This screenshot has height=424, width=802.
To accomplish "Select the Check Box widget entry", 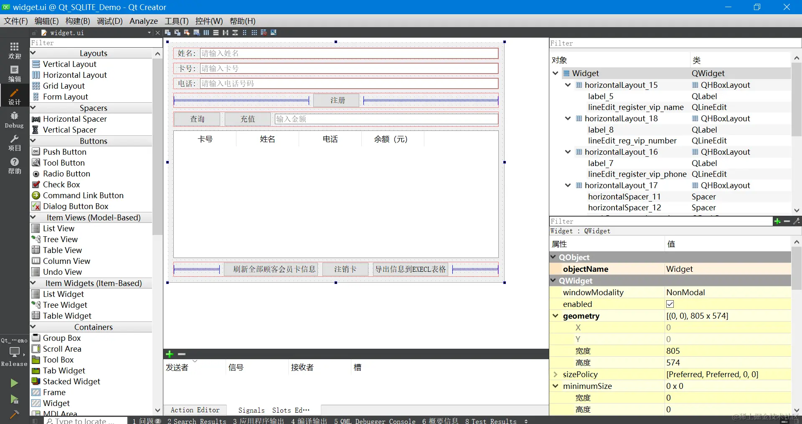I will point(61,184).
